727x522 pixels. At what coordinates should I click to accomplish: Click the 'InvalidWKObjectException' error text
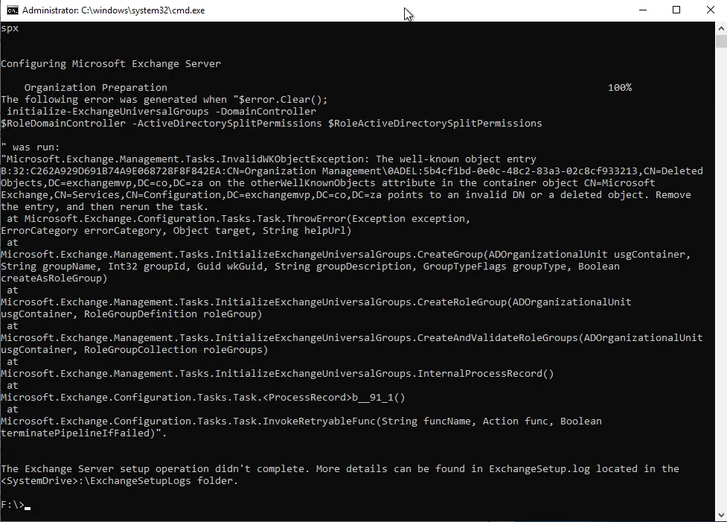(292, 159)
